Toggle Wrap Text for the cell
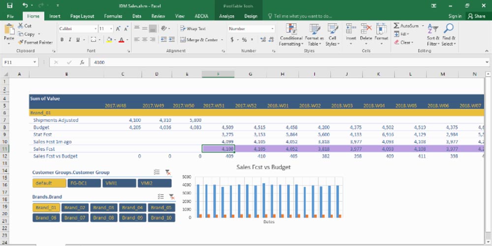This screenshot has height=246, width=492. click(193, 29)
